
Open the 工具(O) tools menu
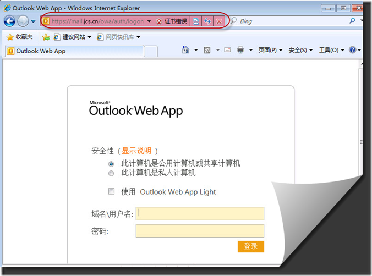[x=331, y=50]
